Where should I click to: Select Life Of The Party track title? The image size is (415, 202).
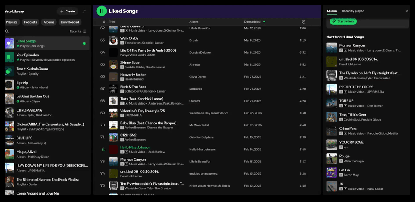(x=148, y=50)
